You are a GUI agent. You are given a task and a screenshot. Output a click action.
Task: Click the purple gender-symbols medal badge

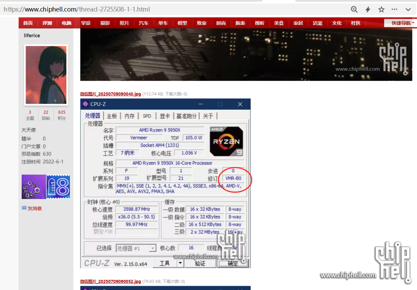[34, 187]
